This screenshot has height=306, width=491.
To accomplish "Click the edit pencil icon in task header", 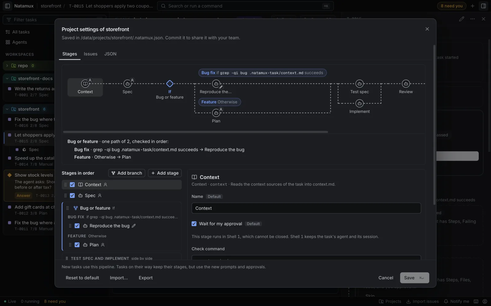I will point(462,19).
